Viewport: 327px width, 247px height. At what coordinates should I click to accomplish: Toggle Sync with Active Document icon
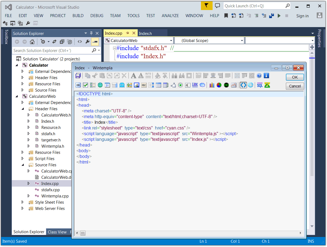54,42
